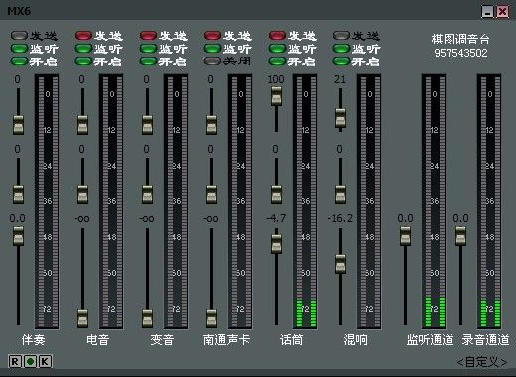Click the -4.7 volume value of 话筒

pos(276,218)
